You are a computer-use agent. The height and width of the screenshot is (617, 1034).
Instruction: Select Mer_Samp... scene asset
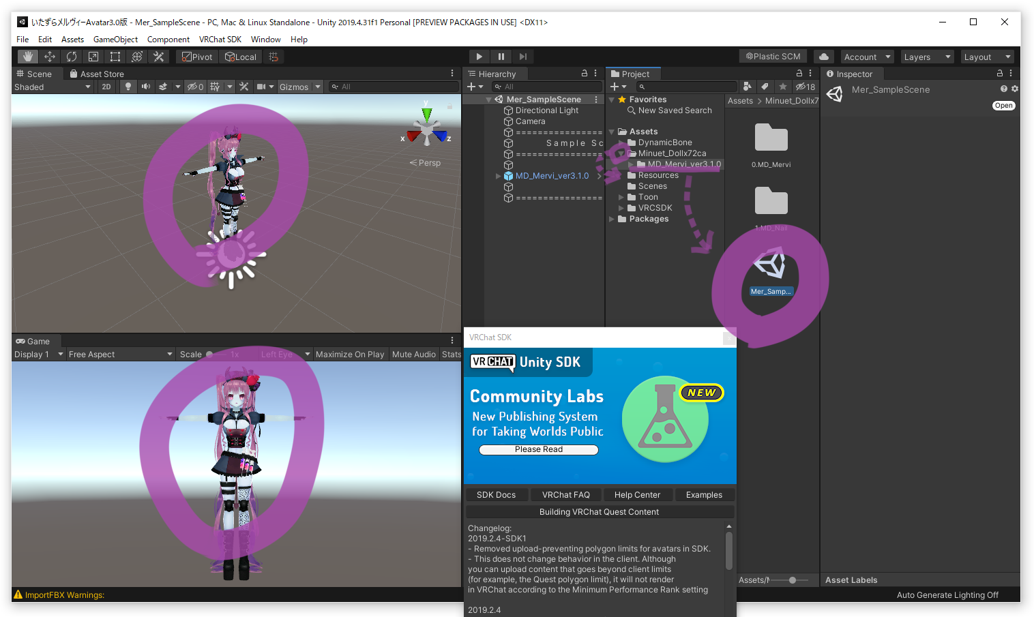(x=771, y=273)
